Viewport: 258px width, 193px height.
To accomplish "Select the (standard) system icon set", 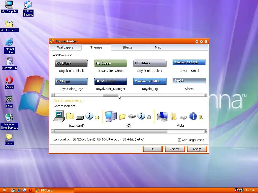I will point(77,119).
